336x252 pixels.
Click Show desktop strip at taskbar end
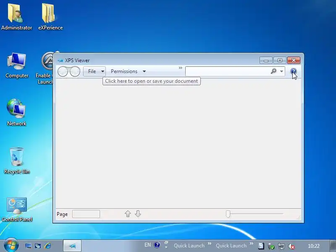point(333,246)
